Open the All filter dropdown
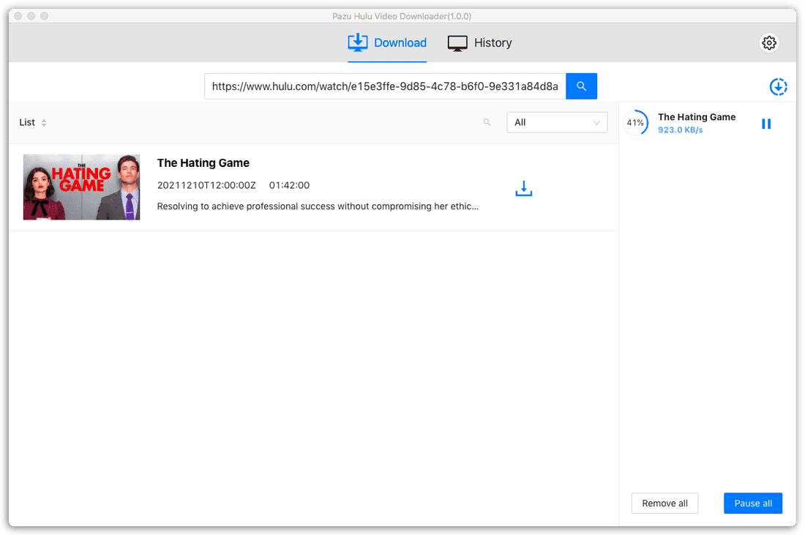This screenshot has width=805, height=535. [x=557, y=122]
